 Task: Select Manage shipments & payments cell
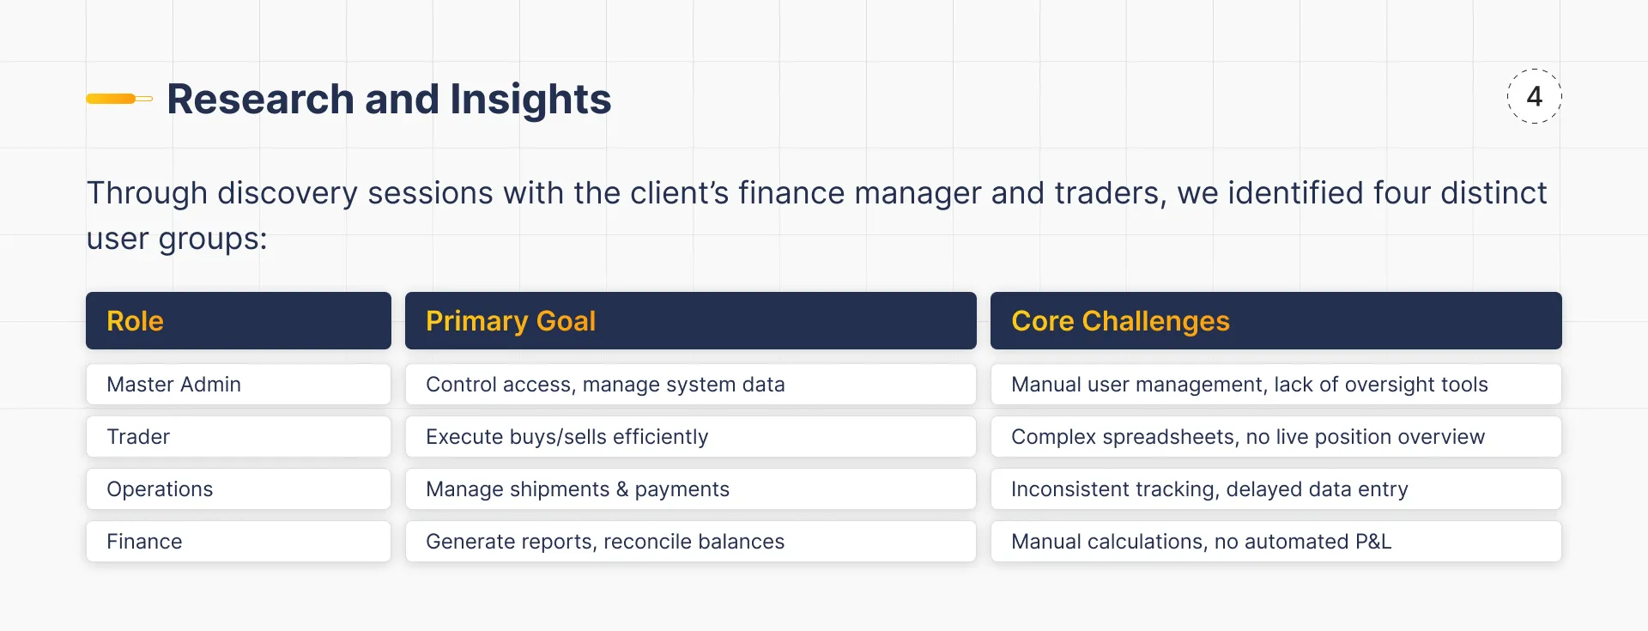690,489
